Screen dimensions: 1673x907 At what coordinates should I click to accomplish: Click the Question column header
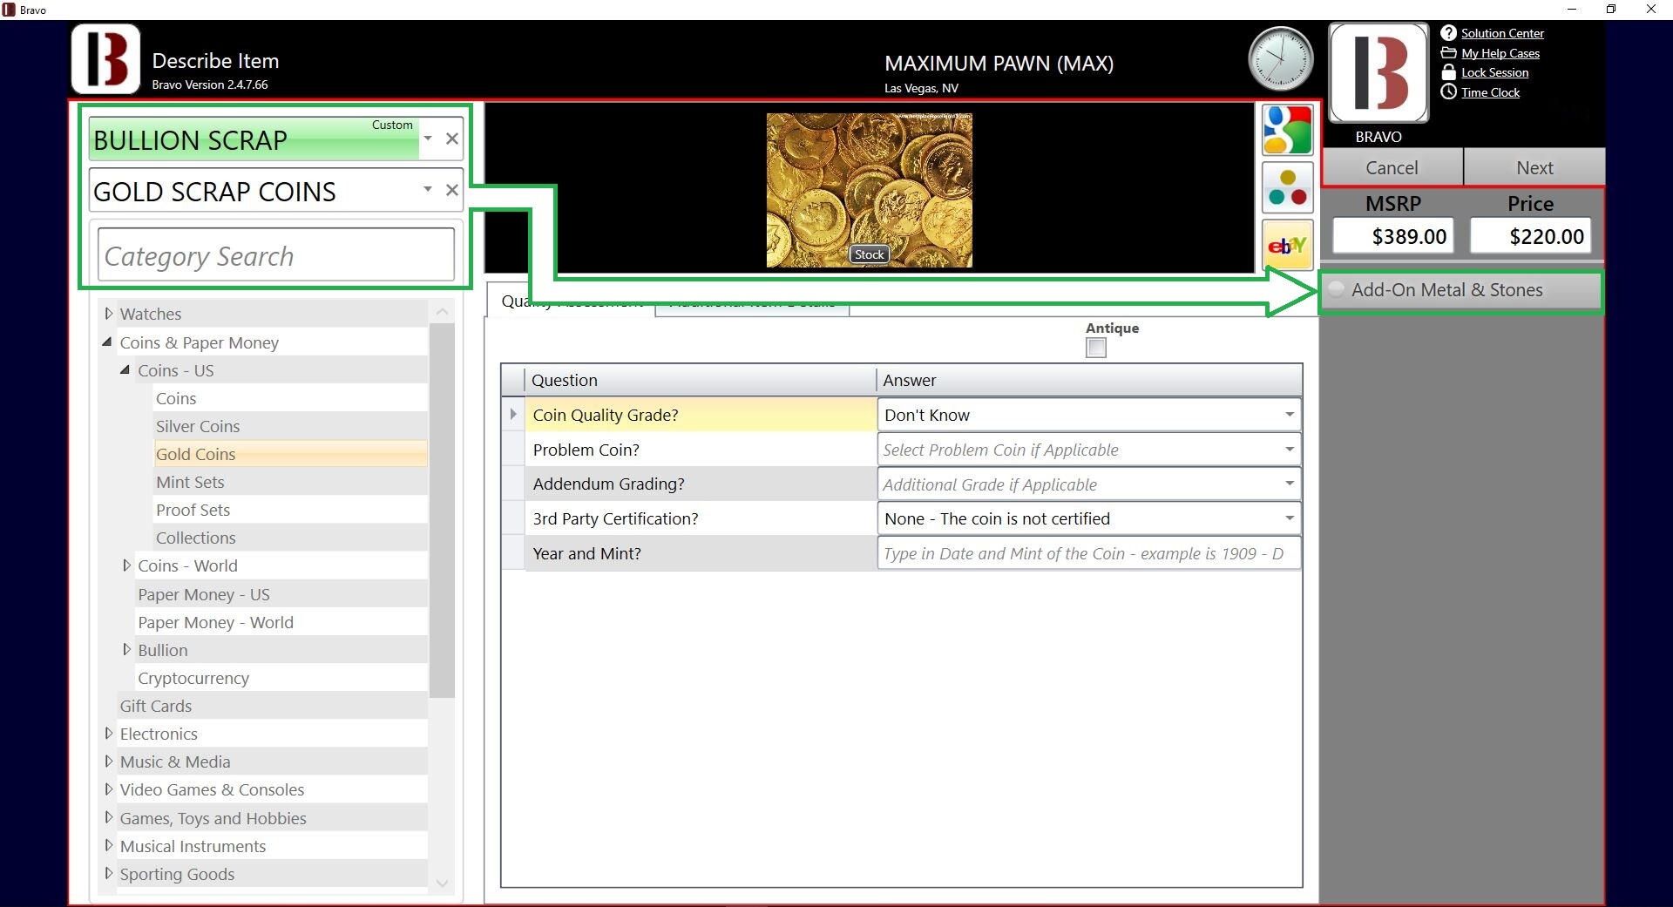pyautogui.click(x=700, y=380)
